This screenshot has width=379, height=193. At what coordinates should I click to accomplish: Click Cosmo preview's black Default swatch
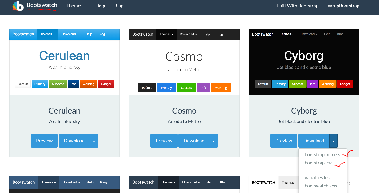point(147,88)
